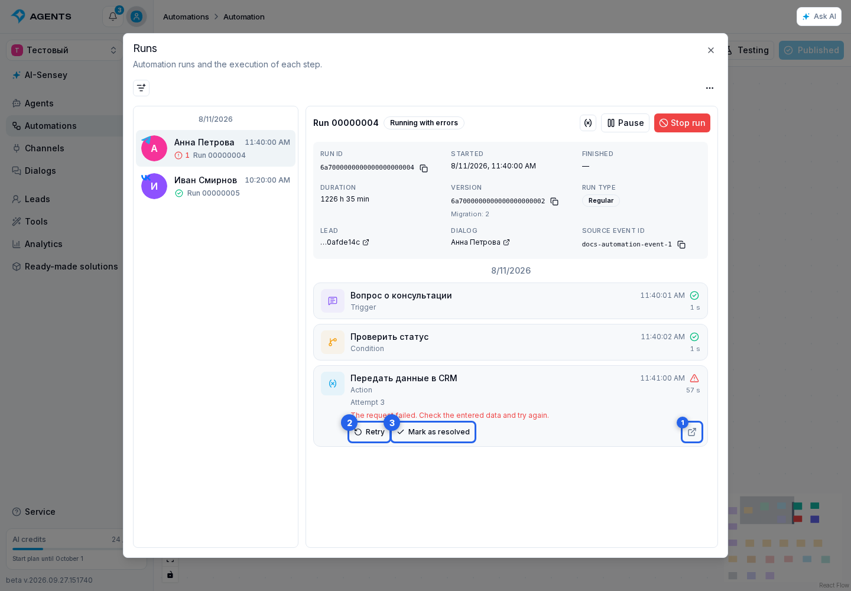Open Tools in the sidebar
Image resolution: width=851 pixels, height=591 pixels.
[64, 222]
